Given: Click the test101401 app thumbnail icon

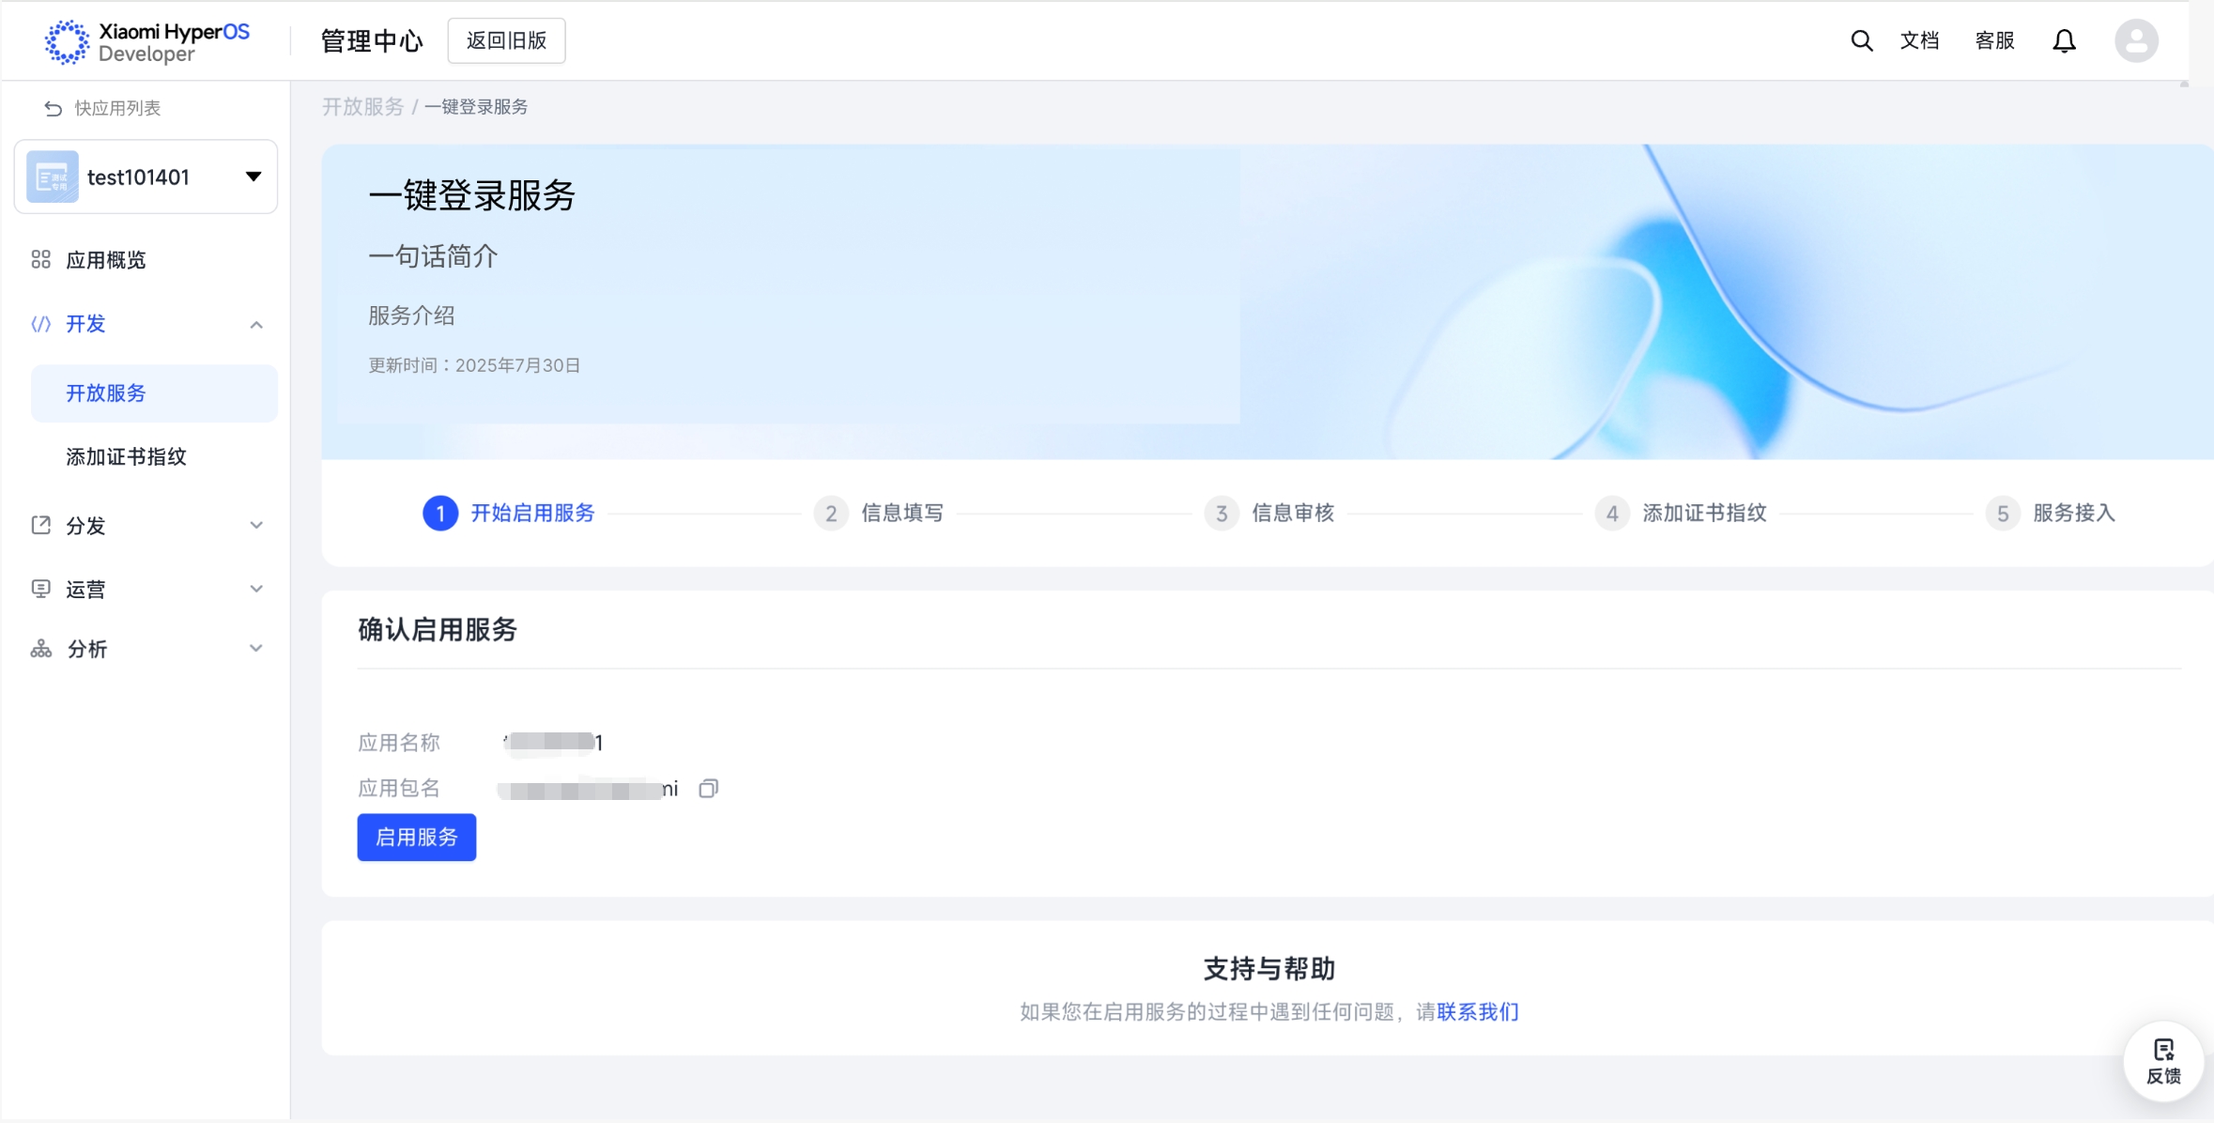Looking at the screenshot, I should pyautogui.click(x=53, y=177).
